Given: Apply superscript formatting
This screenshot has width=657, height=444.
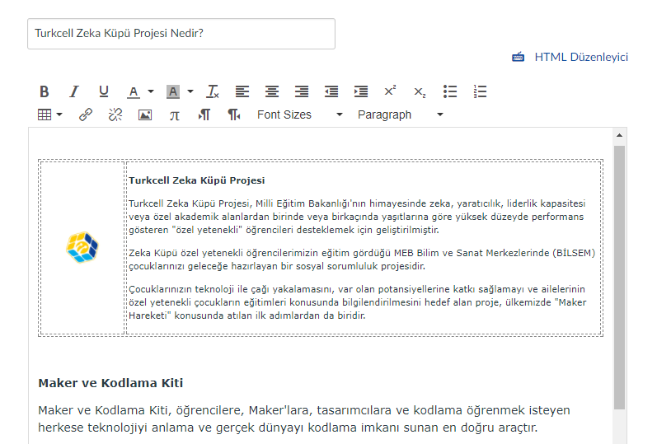Looking at the screenshot, I should (390, 91).
